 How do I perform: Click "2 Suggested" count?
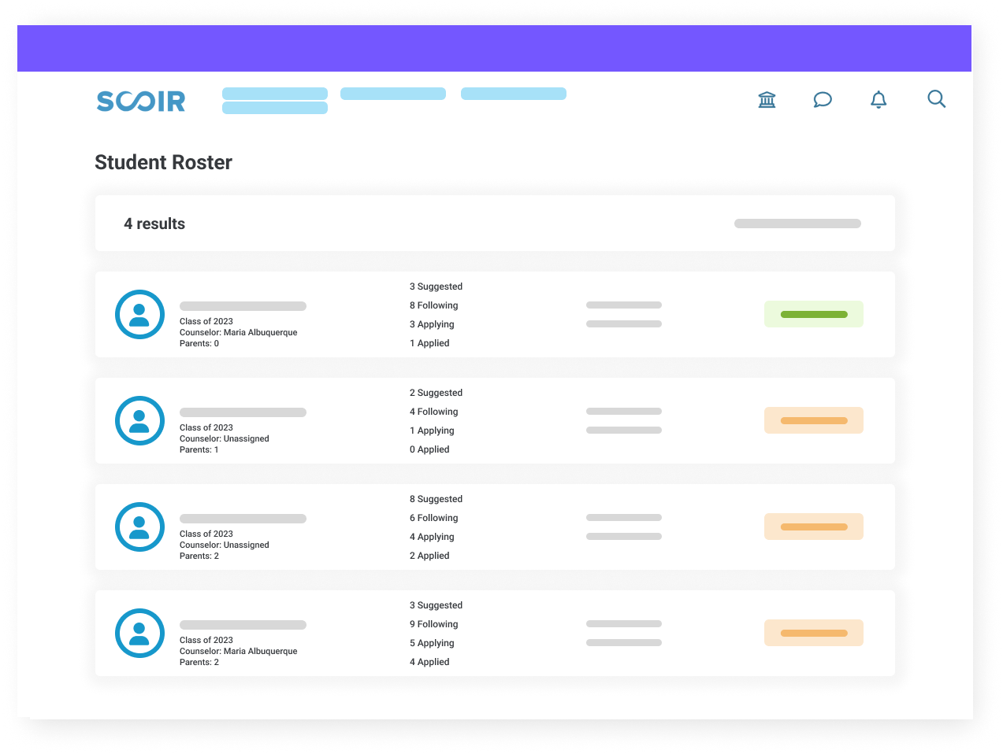(x=436, y=393)
